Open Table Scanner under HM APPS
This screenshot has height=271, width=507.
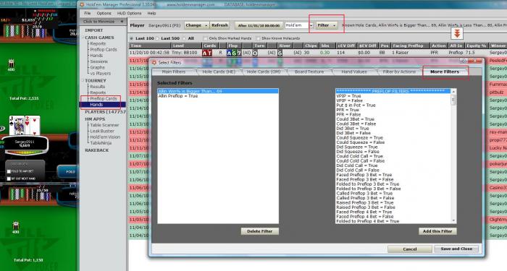(104, 125)
